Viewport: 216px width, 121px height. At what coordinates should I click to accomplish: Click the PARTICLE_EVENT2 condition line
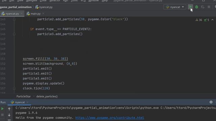click(x=61, y=29)
